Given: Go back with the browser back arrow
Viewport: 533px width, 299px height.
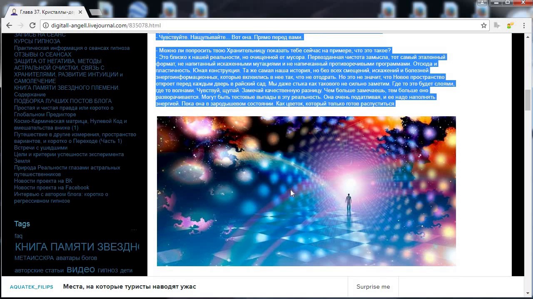Looking at the screenshot, I should click(x=9, y=25).
